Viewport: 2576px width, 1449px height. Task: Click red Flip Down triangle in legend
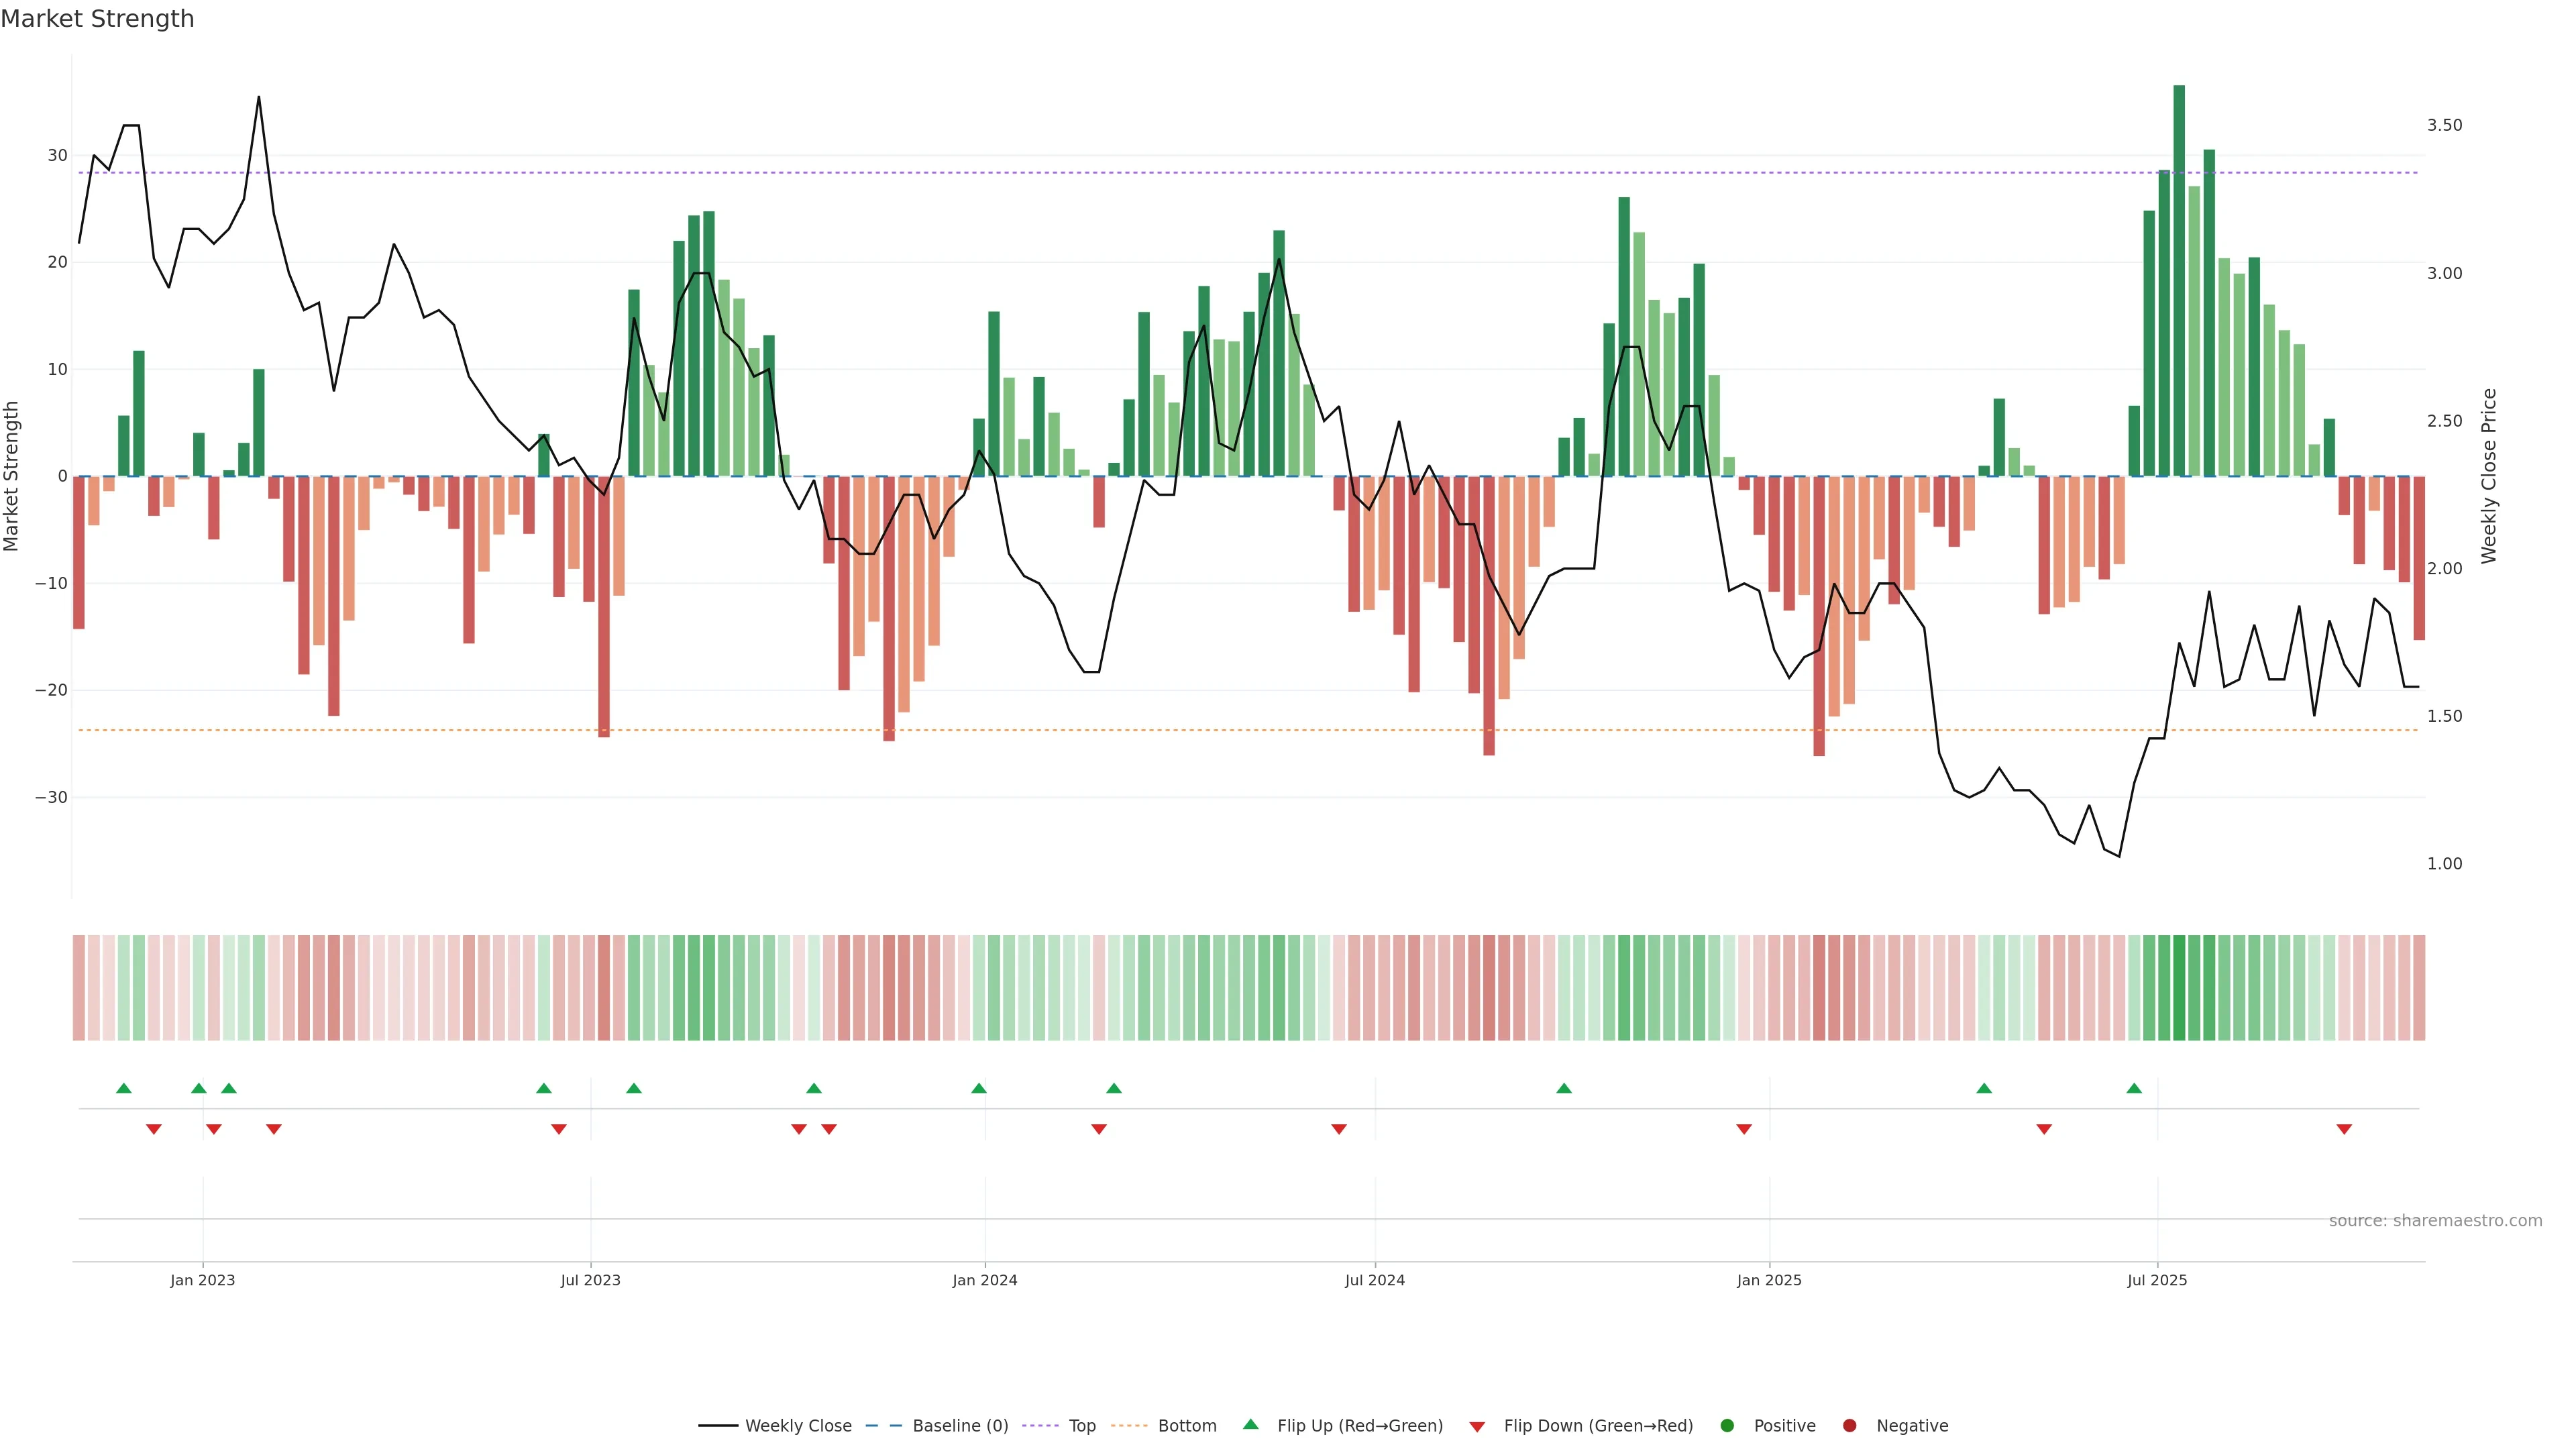pyautogui.click(x=1477, y=1427)
